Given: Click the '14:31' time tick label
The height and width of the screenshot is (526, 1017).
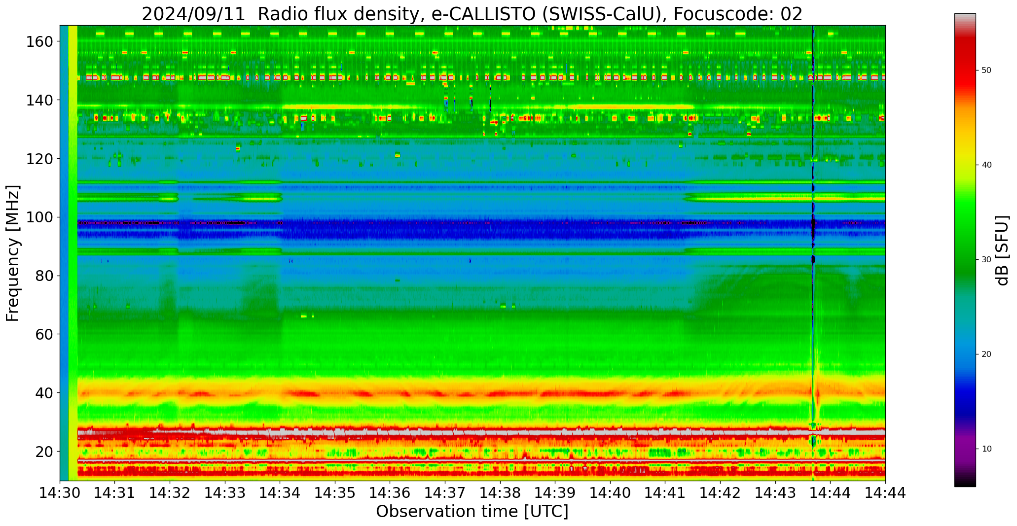Looking at the screenshot, I should pyautogui.click(x=115, y=492).
